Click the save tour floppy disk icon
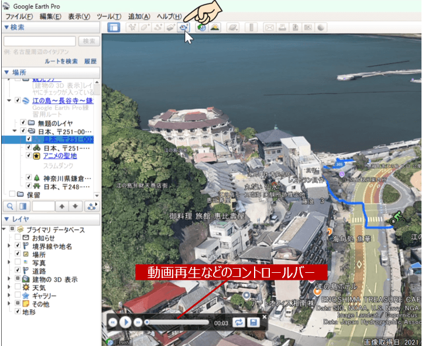Image resolution: width=425 pixels, height=346 pixels. coord(253,322)
